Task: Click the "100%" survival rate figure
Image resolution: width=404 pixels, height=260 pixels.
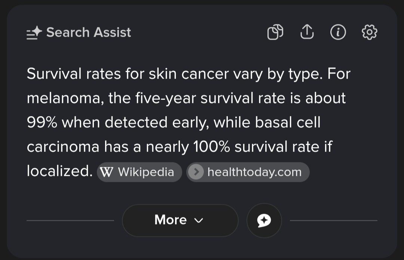Action: (211, 147)
